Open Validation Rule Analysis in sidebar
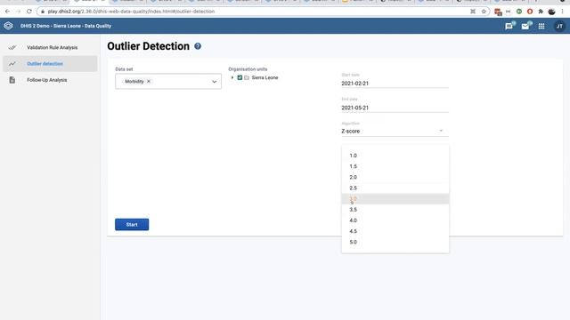This screenshot has width=570, height=320. pyautogui.click(x=50, y=47)
